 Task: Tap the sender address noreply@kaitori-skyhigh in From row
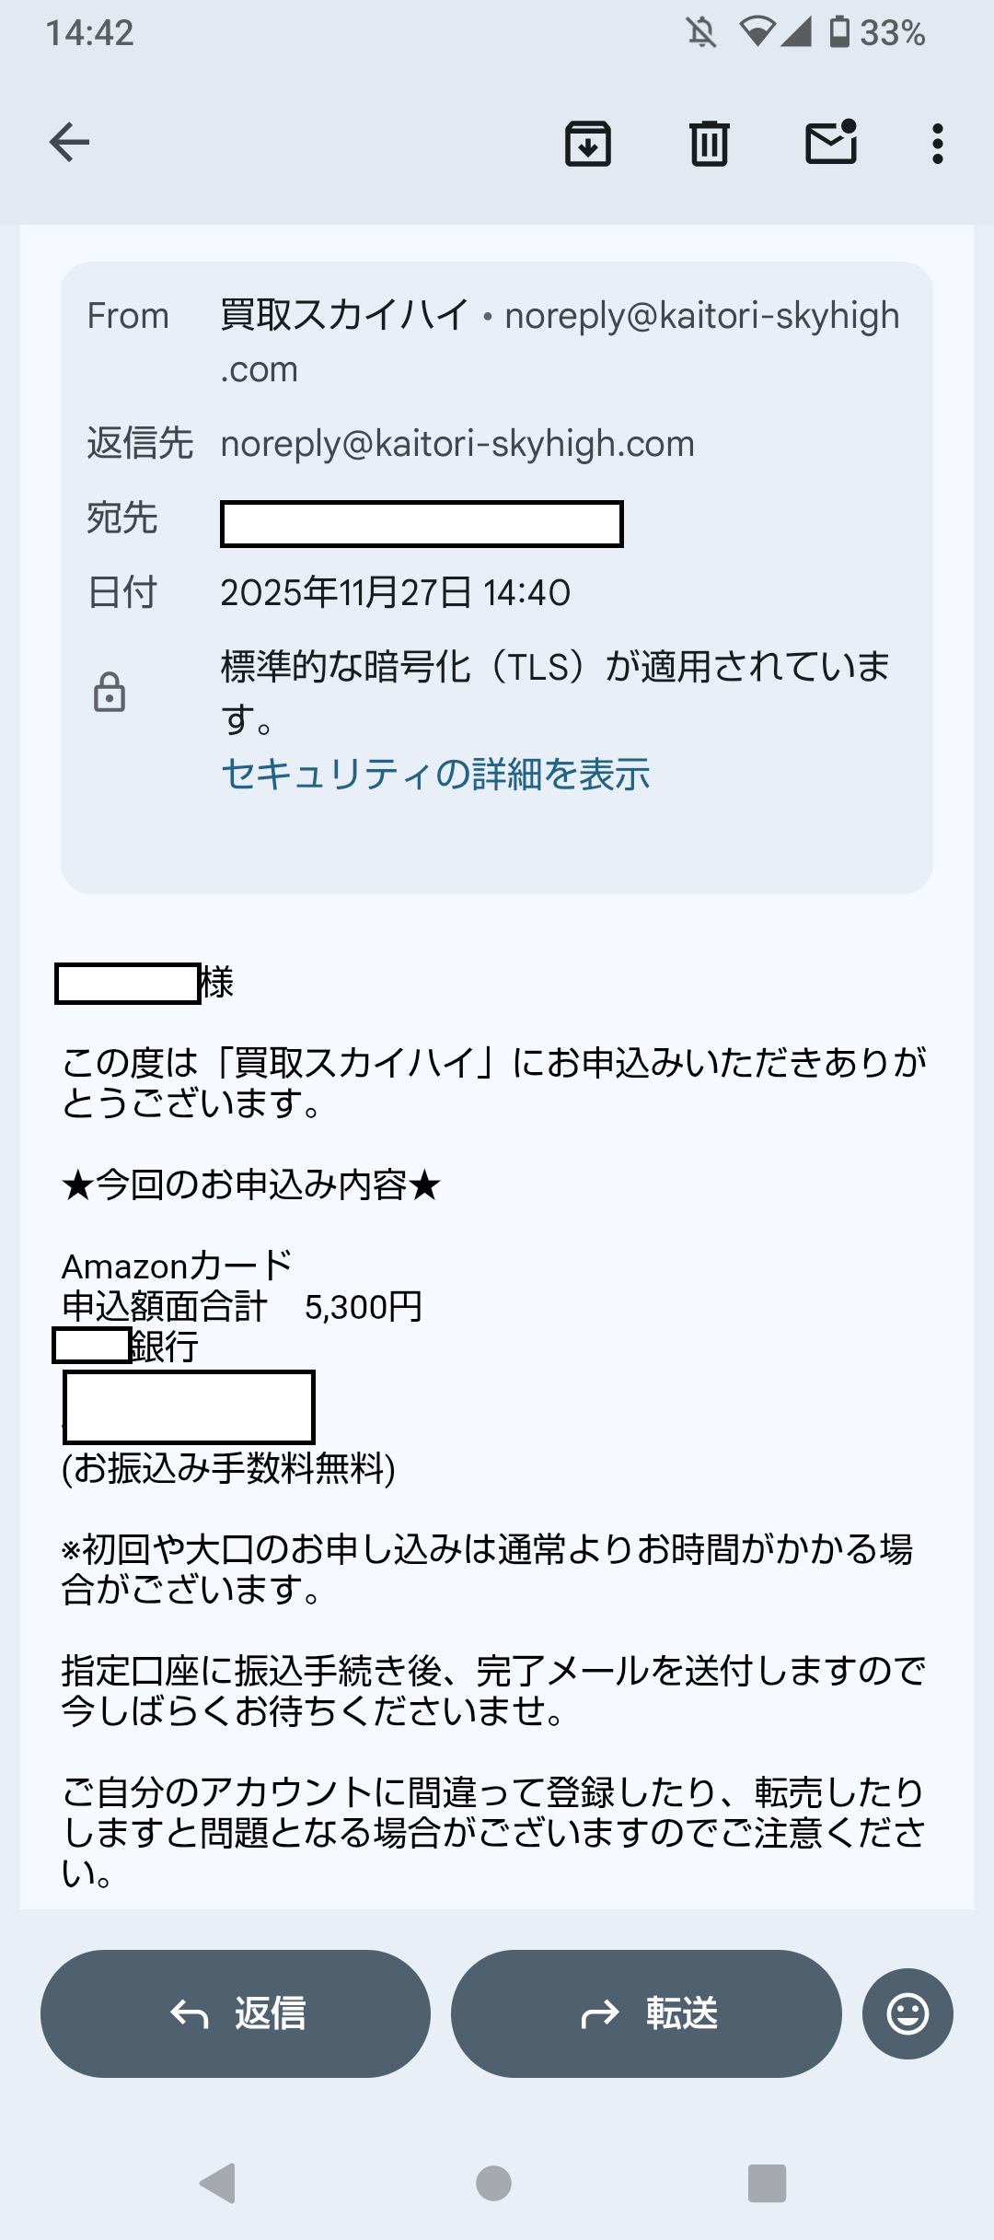click(701, 316)
